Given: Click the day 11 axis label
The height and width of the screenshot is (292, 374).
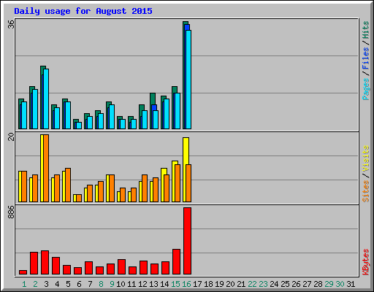Looking at the screenshot, I should (x=131, y=284).
